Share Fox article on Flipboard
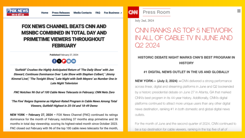245x138 pixels. click(x=64, y=61)
